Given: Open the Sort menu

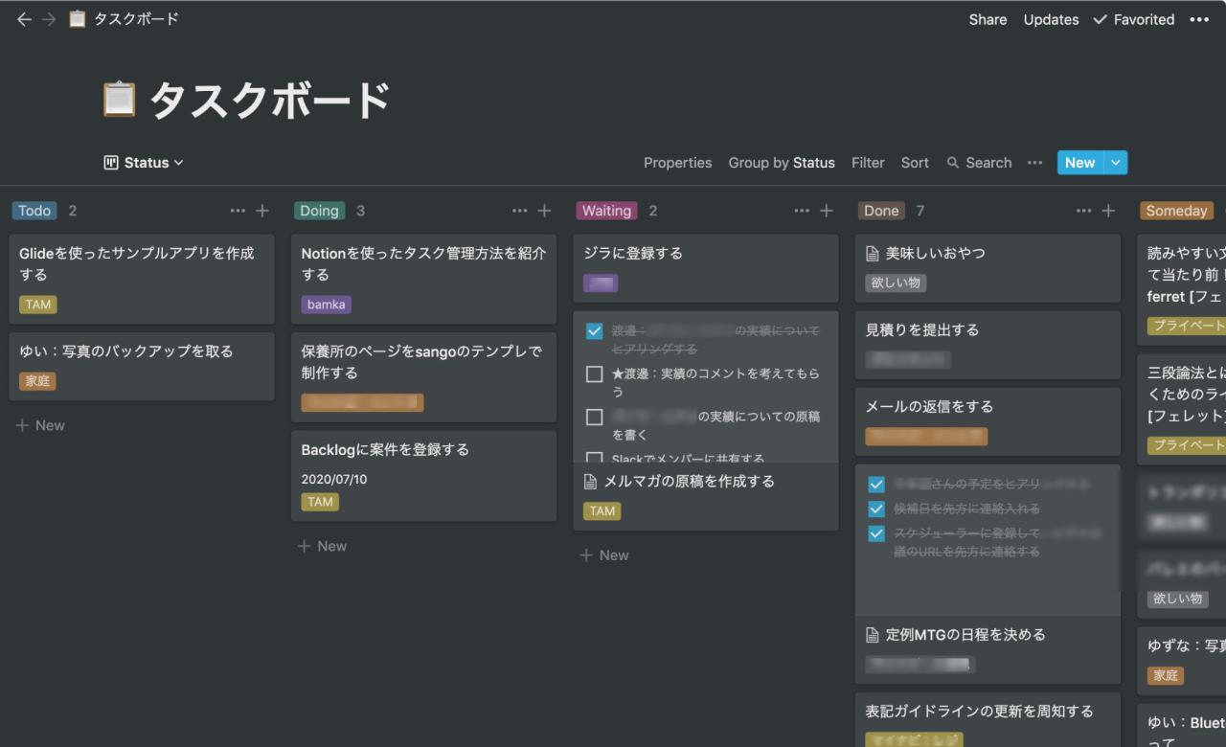Looking at the screenshot, I should 915,163.
